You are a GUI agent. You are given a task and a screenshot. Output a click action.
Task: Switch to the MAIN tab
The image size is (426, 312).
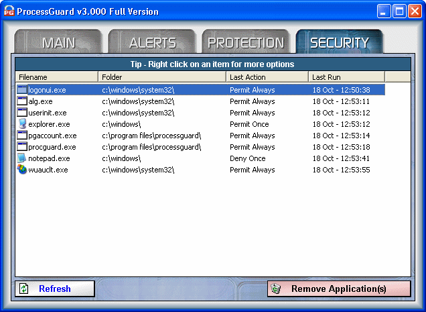coord(58,42)
